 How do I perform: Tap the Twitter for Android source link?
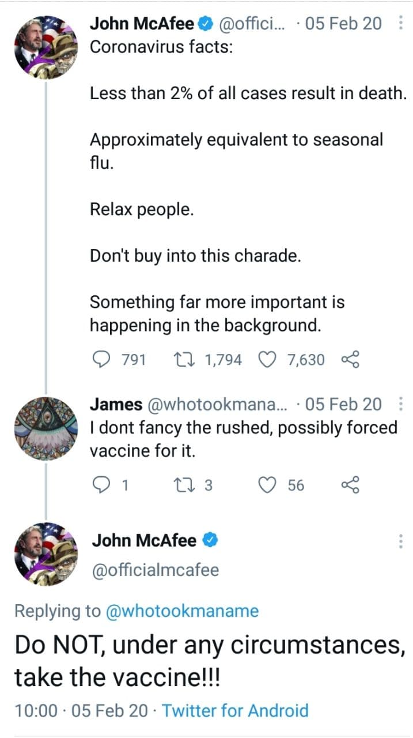tap(235, 710)
